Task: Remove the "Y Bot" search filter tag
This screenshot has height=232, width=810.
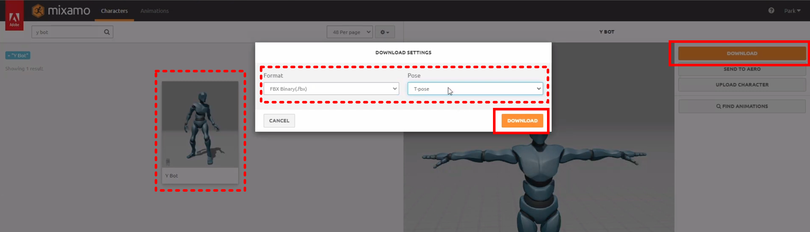Action: pos(18,56)
